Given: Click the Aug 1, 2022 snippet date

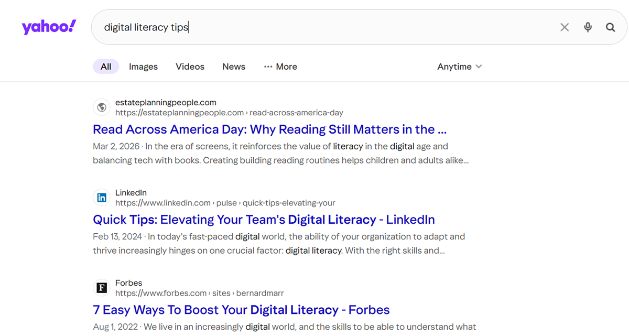Looking at the screenshot, I should [x=116, y=327].
